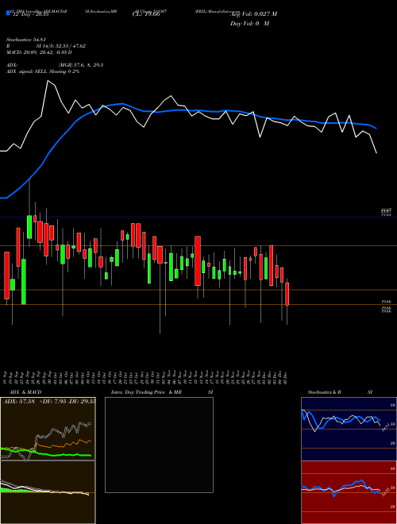The width and height of the screenshot is (397, 524).
Task: Select the 'CL: 19.66' closing price label
Action: coord(146,14)
